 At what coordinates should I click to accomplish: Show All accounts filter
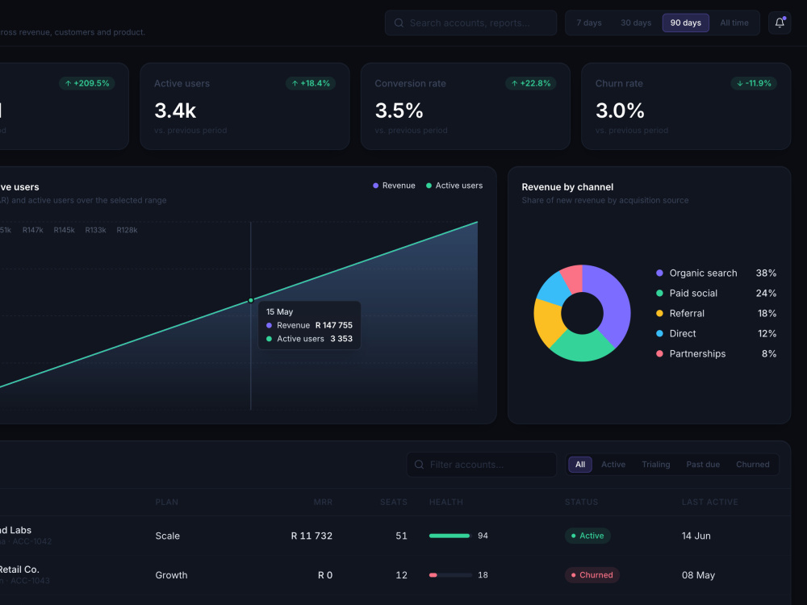(580, 465)
